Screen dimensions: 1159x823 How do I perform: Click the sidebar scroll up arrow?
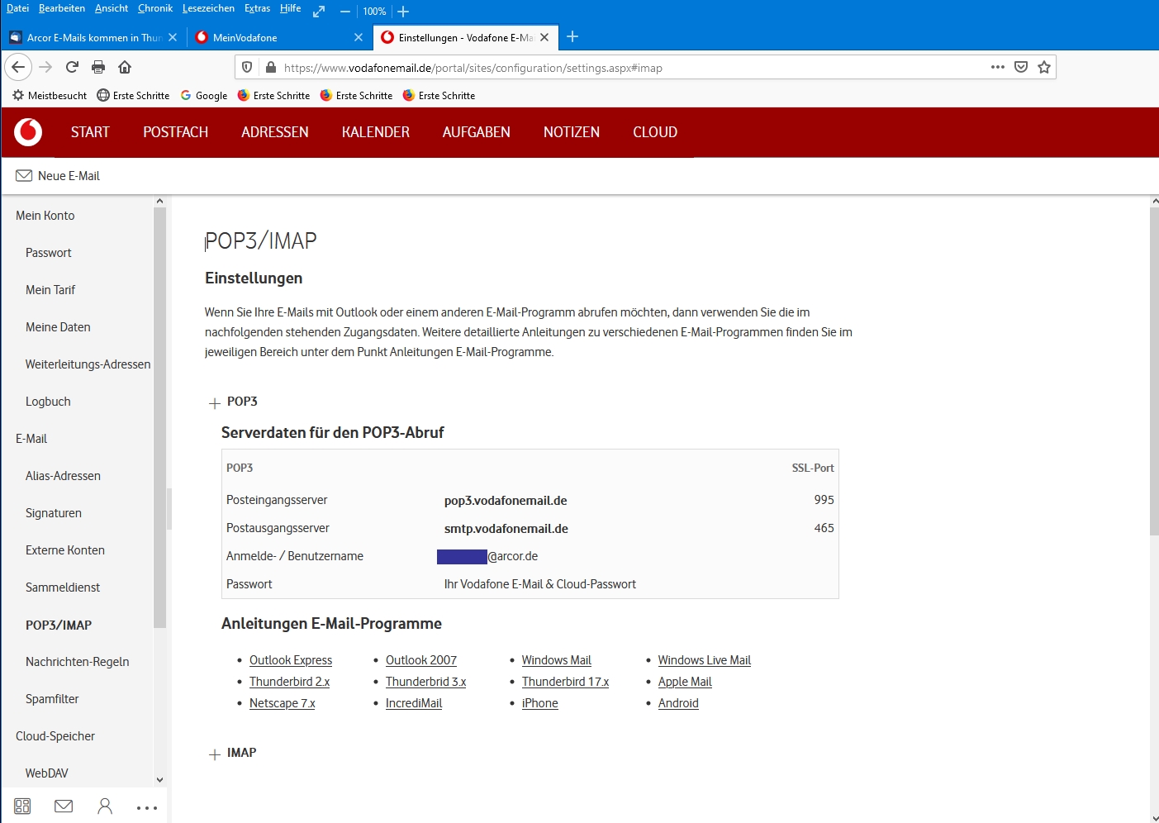(159, 201)
